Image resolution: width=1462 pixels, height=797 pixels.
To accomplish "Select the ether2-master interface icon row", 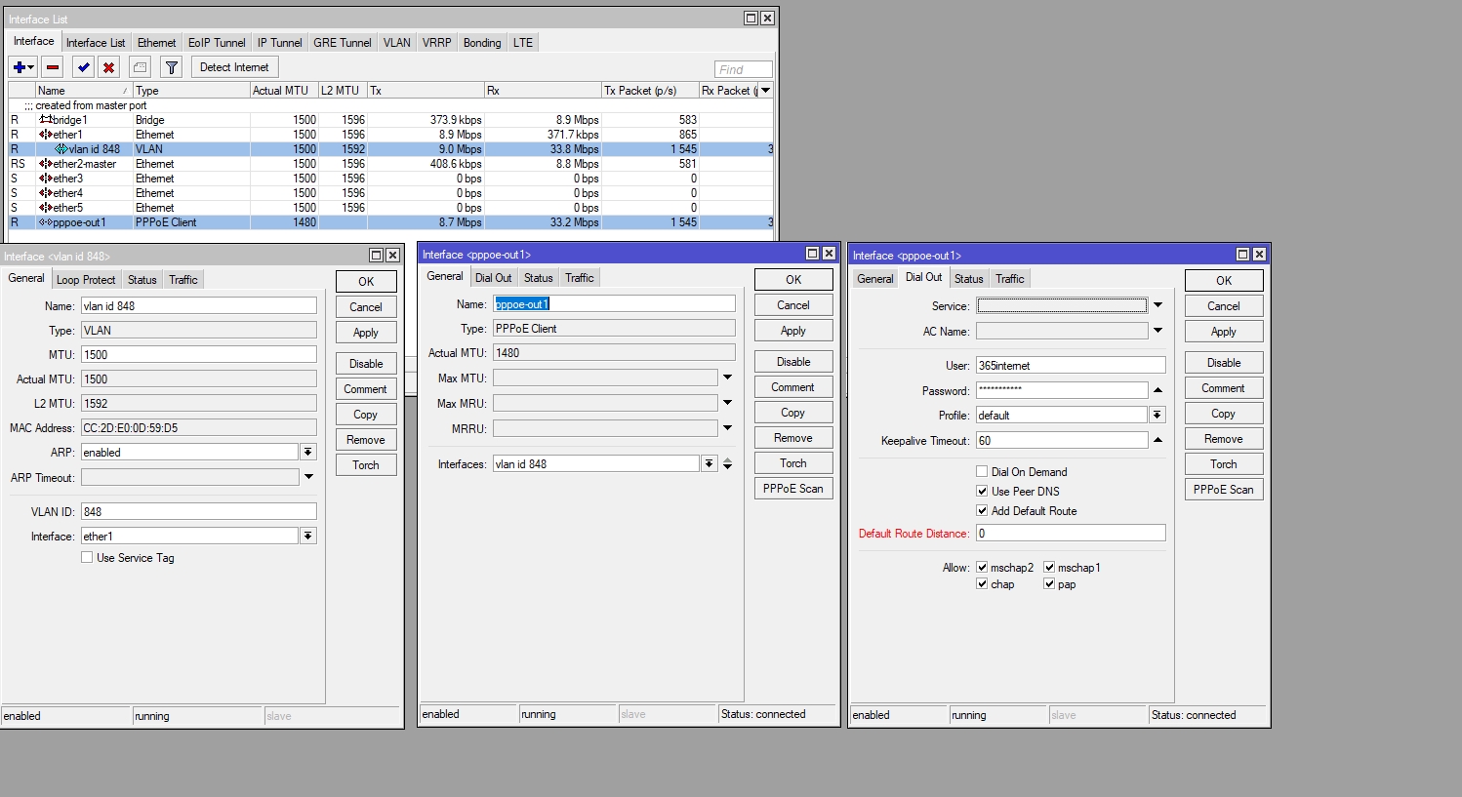I will pos(46,164).
